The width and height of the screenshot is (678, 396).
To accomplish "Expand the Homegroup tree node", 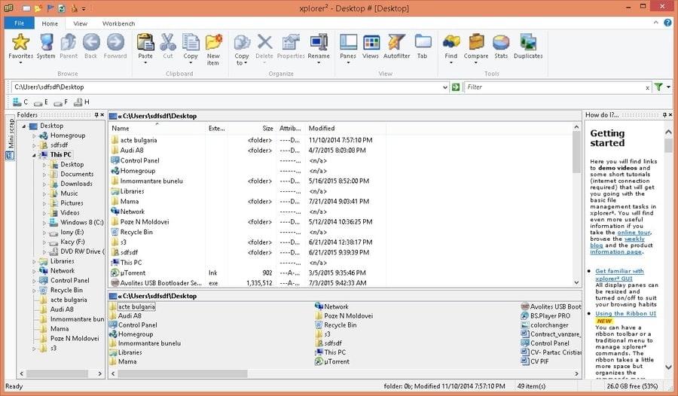I will (x=34, y=136).
